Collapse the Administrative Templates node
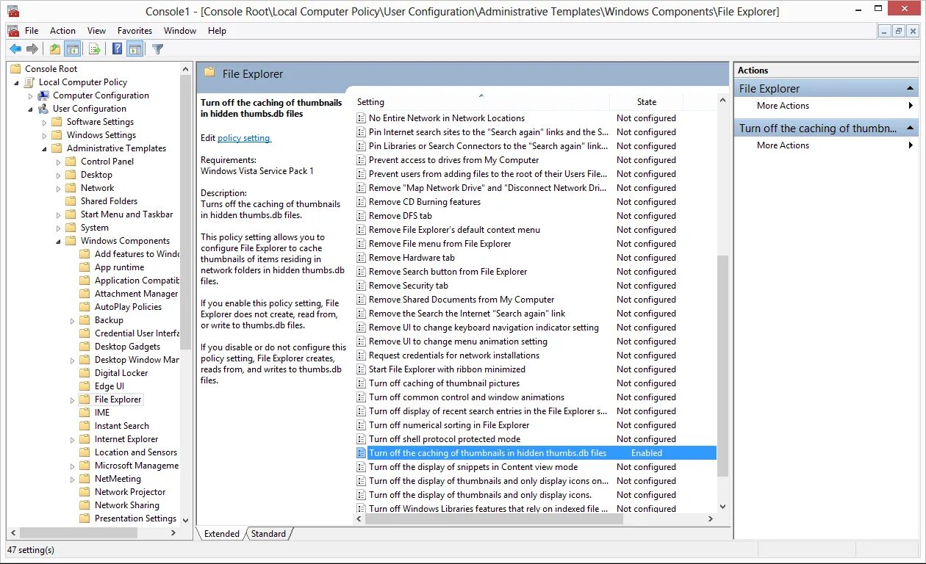The image size is (926, 564). [x=45, y=149]
